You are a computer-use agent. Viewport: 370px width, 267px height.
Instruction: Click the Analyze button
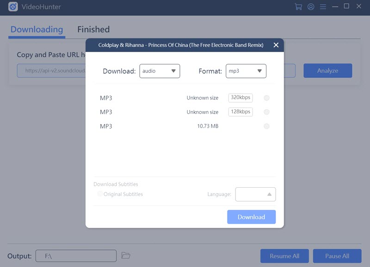pos(328,71)
